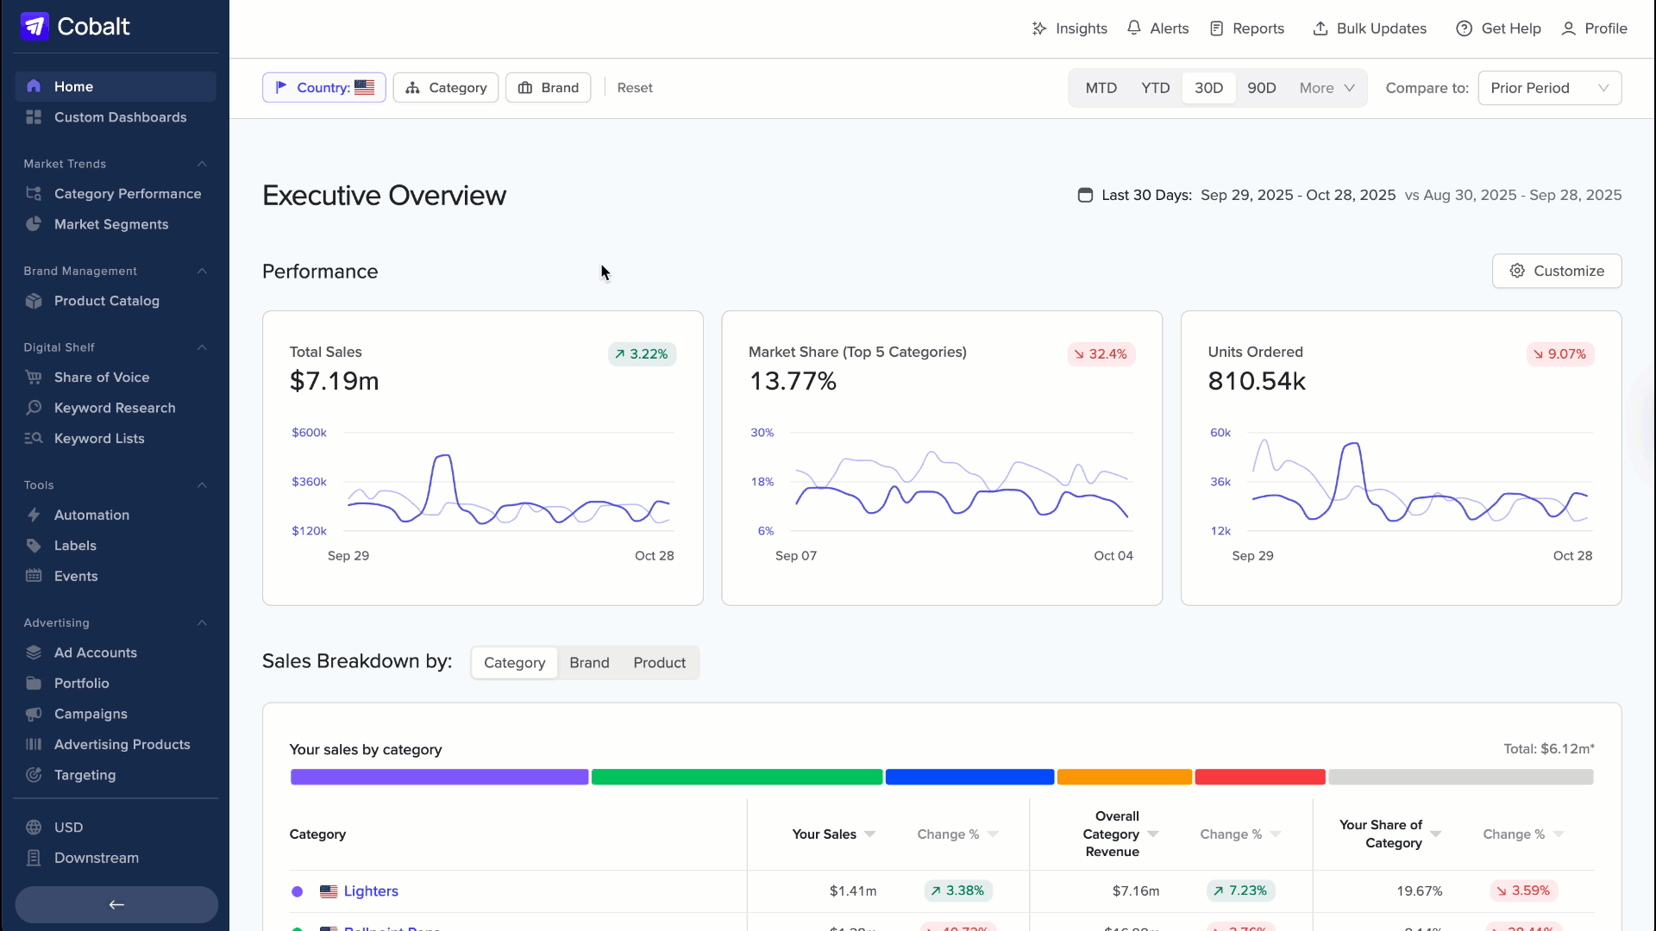The height and width of the screenshot is (931, 1656).
Task: Open Product Catalog
Action: [x=116, y=301]
